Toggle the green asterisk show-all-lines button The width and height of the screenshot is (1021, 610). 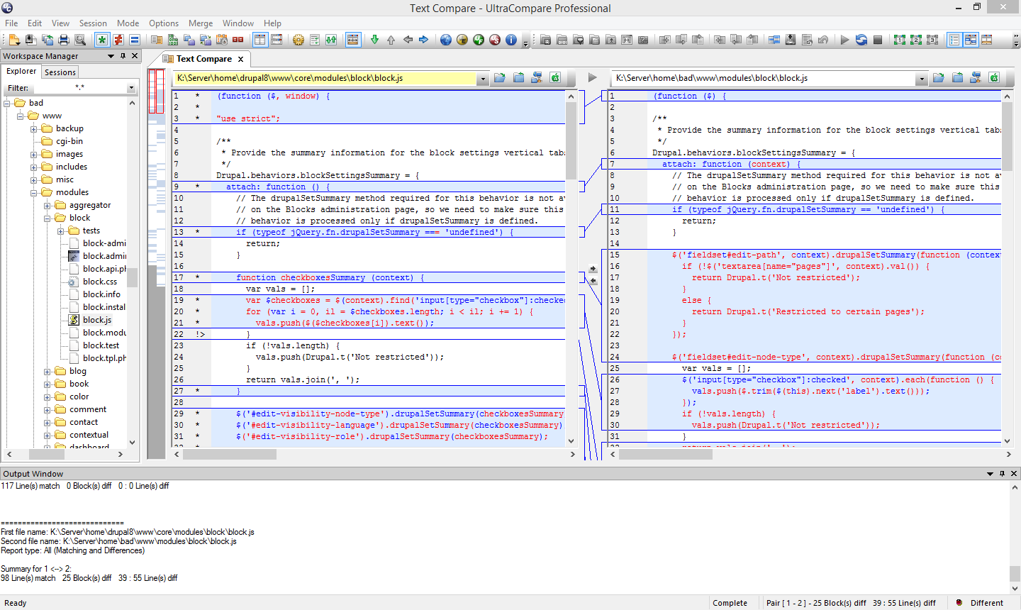pos(102,40)
